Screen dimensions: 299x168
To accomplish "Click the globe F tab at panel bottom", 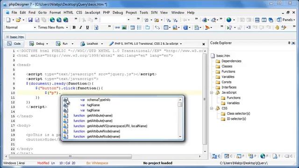I will pyautogui.click(x=264, y=156).
